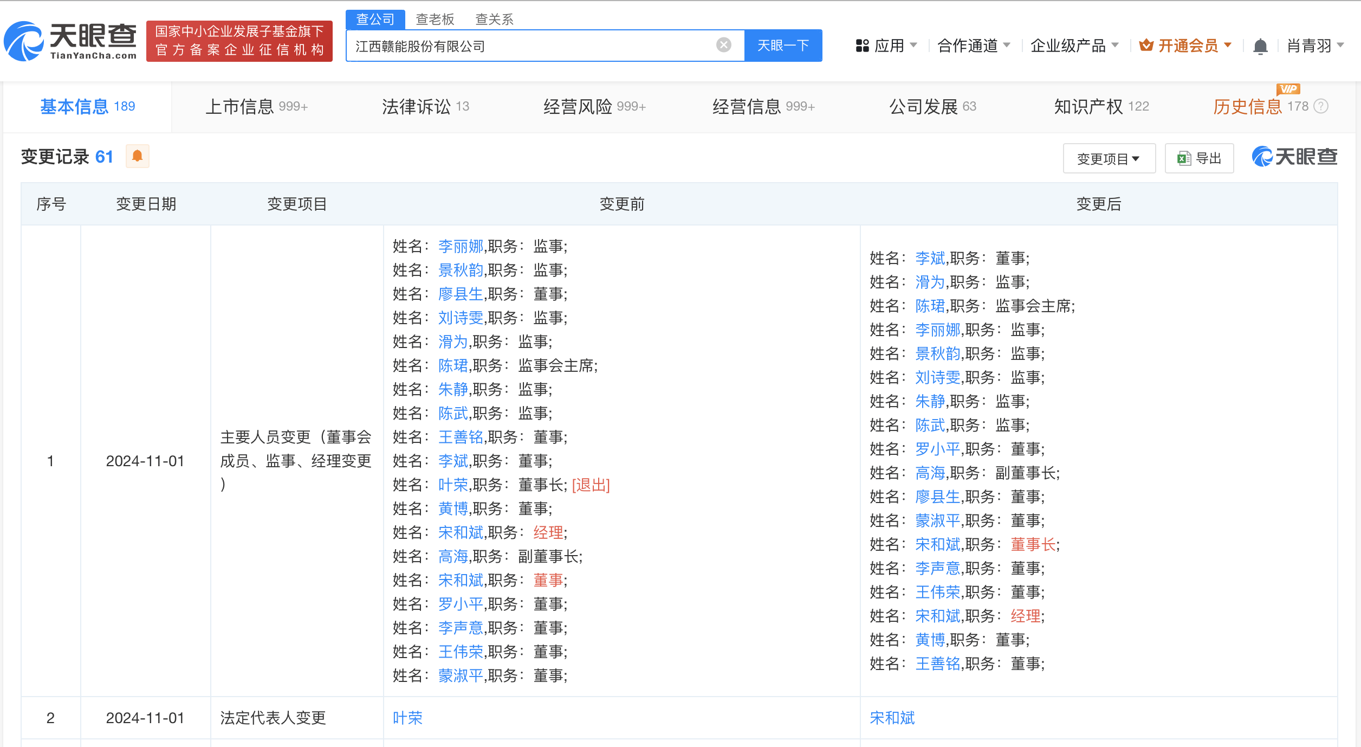The width and height of the screenshot is (1361, 747).
Task: Click the red official credit agency banner
Action: coord(239,41)
